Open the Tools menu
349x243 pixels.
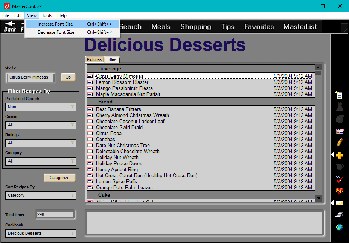(x=47, y=15)
